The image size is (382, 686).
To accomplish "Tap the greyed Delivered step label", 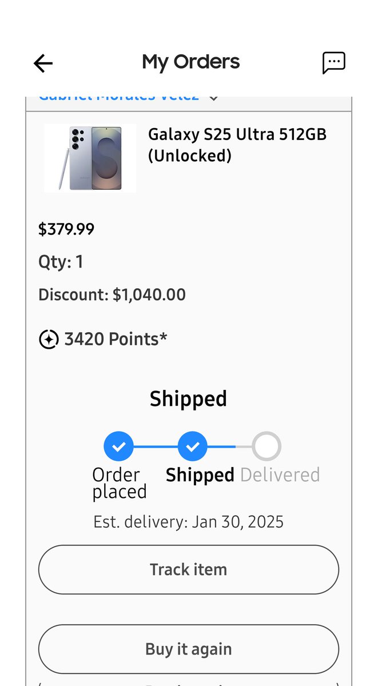I will [x=280, y=475].
